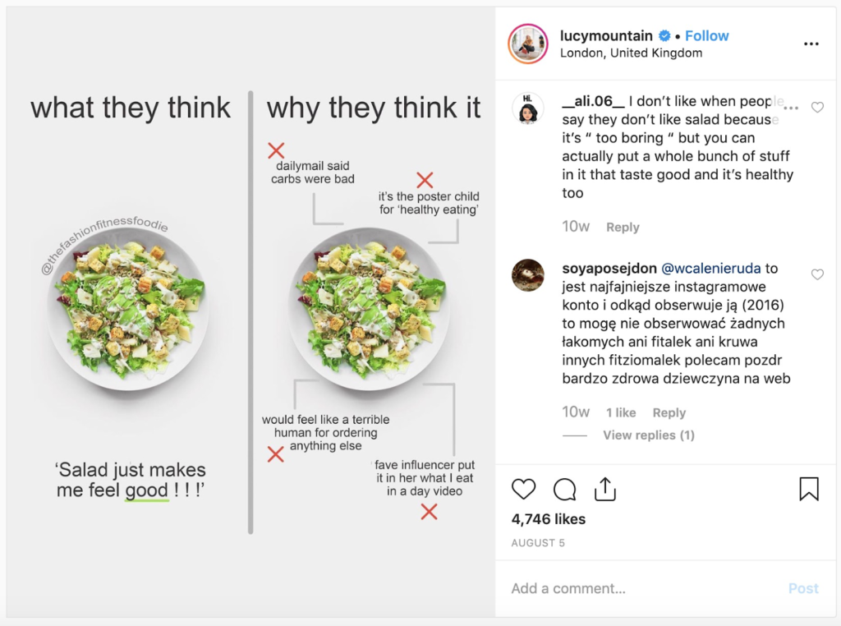This screenshot has height=626, width=841.
Task: Open the _ali.06_ comment options dots
Action: (x=791, y=108)
